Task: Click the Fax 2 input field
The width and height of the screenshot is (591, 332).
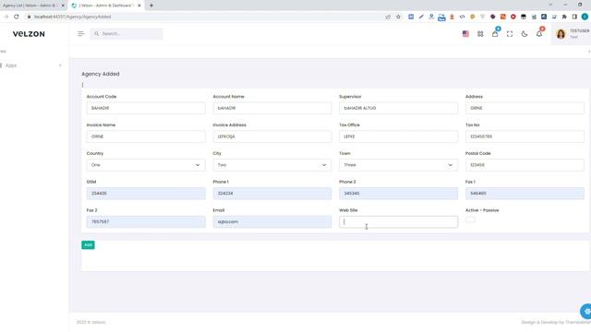Action: click(x=146, y=221)
